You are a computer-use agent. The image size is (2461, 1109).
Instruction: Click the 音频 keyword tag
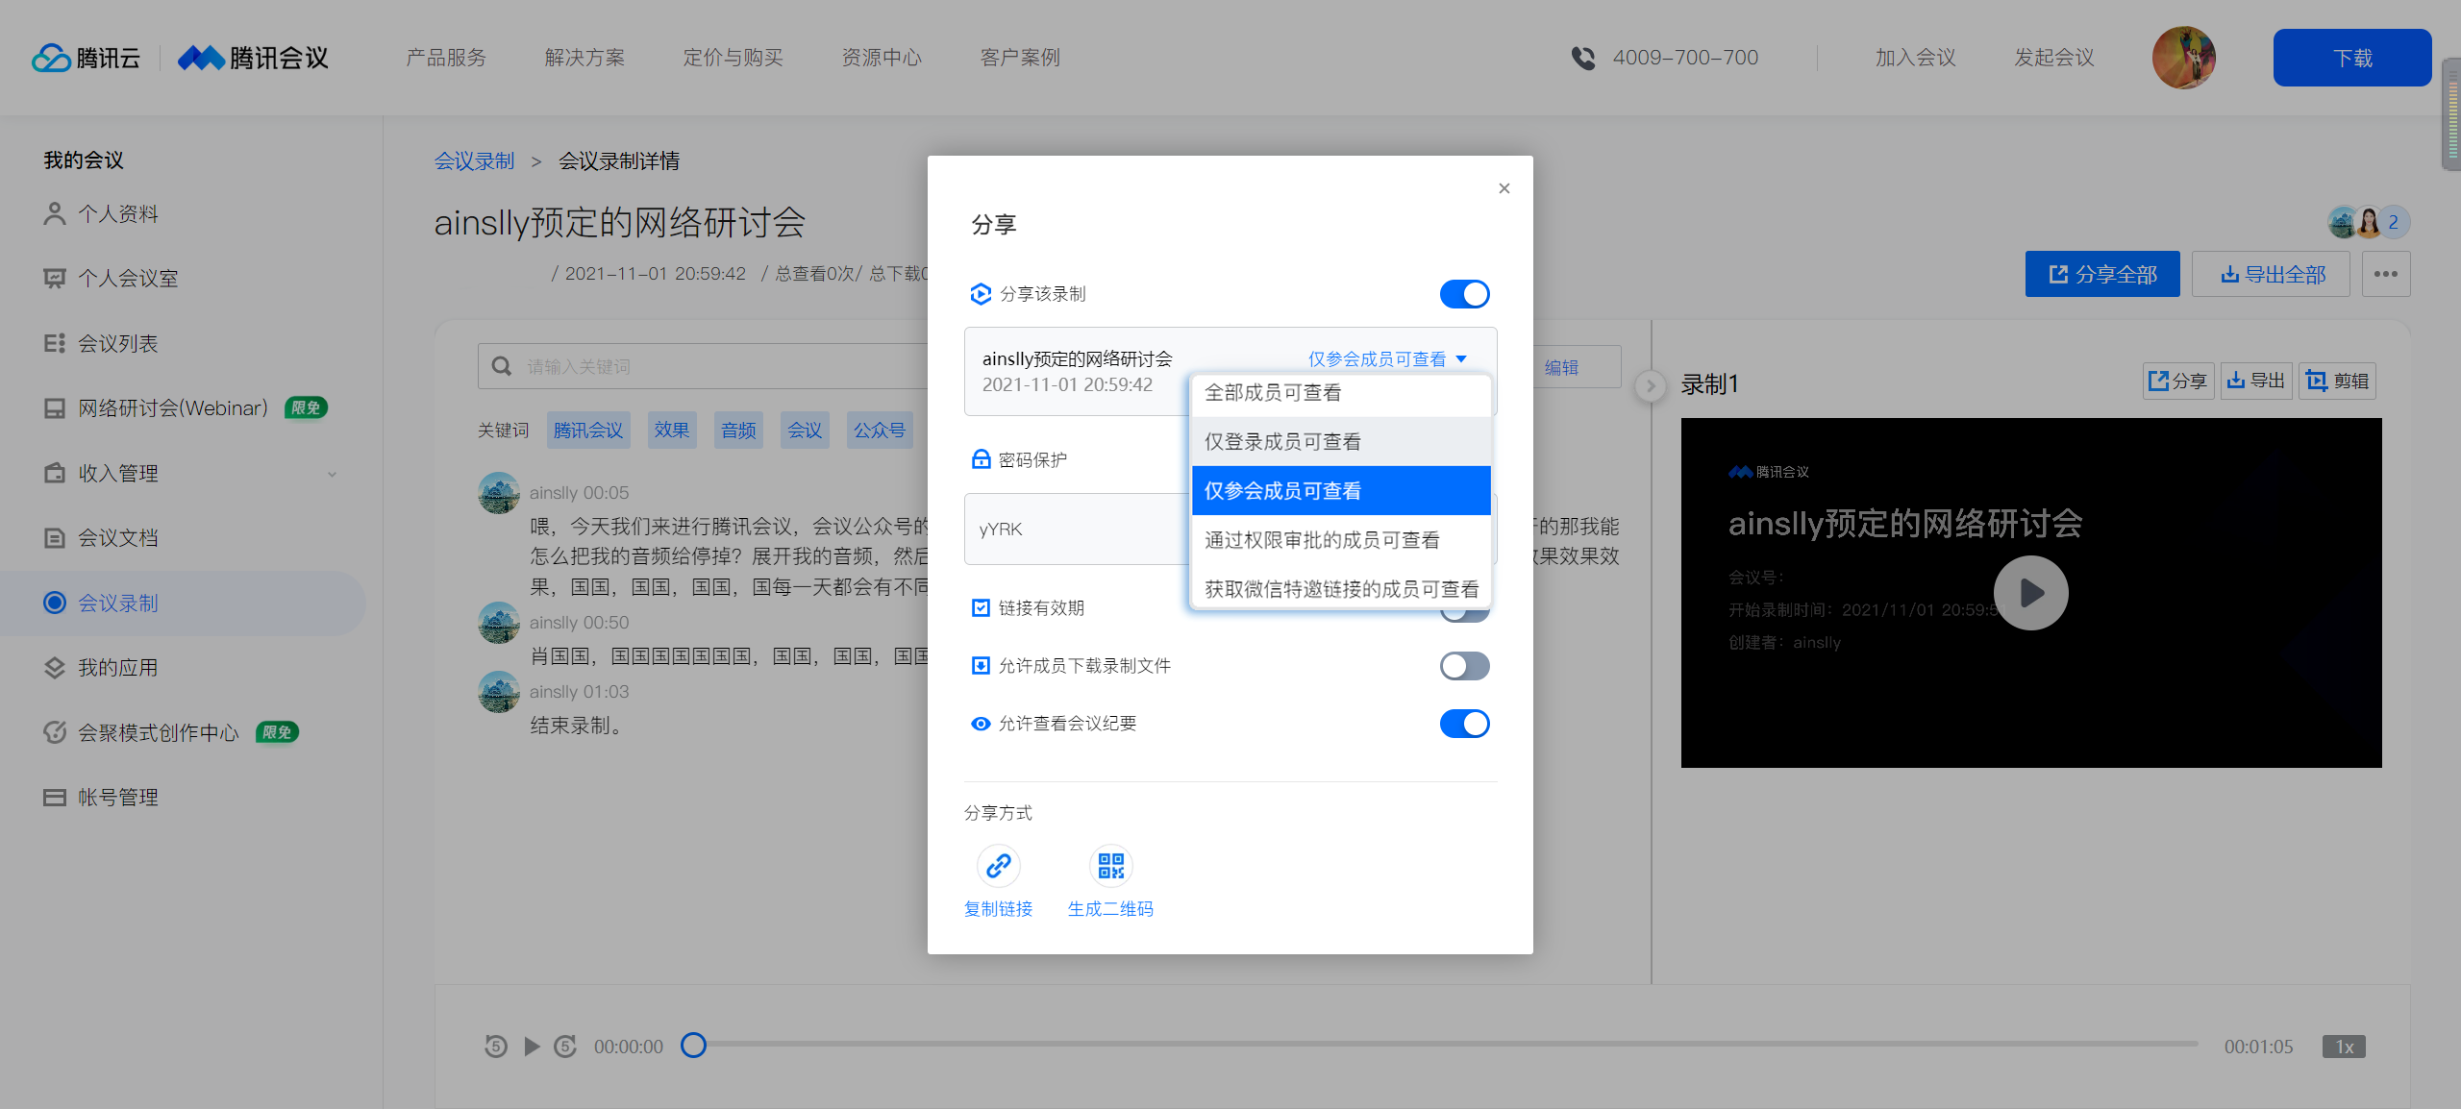pos(738,430)
